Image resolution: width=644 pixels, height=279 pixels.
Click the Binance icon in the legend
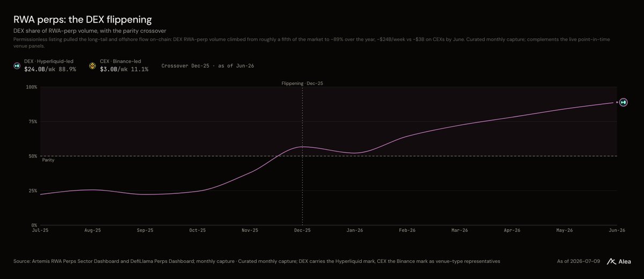point(92,66)
